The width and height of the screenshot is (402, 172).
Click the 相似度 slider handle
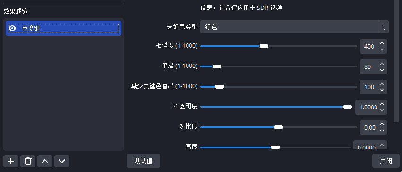[264, 46]
